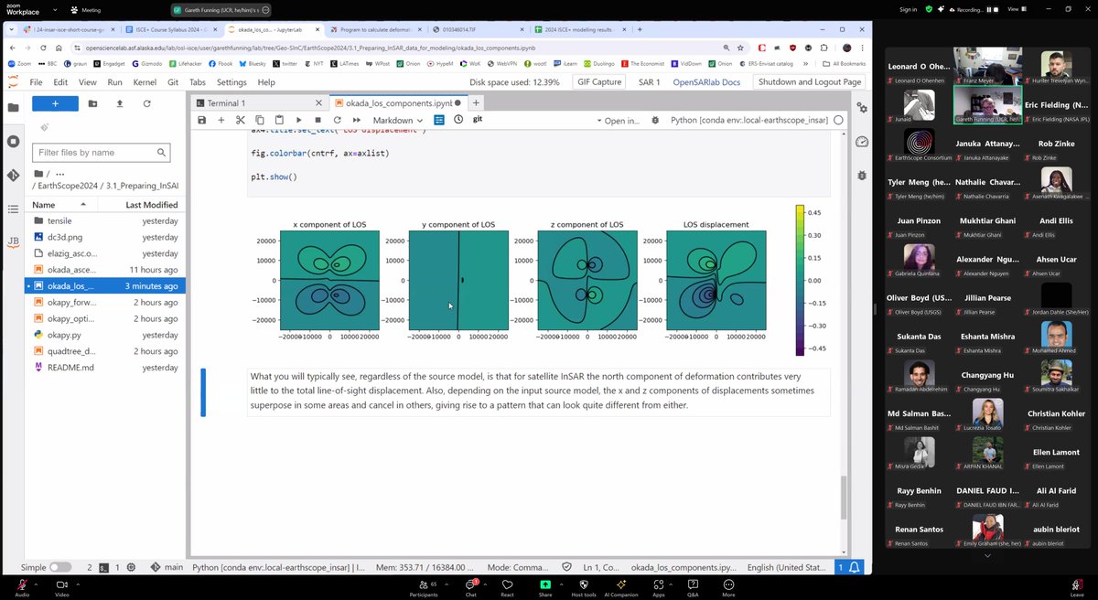Select the quadtree_d... file row
The width and height of the screenshot is (1098, 600).
pos(106,351)
